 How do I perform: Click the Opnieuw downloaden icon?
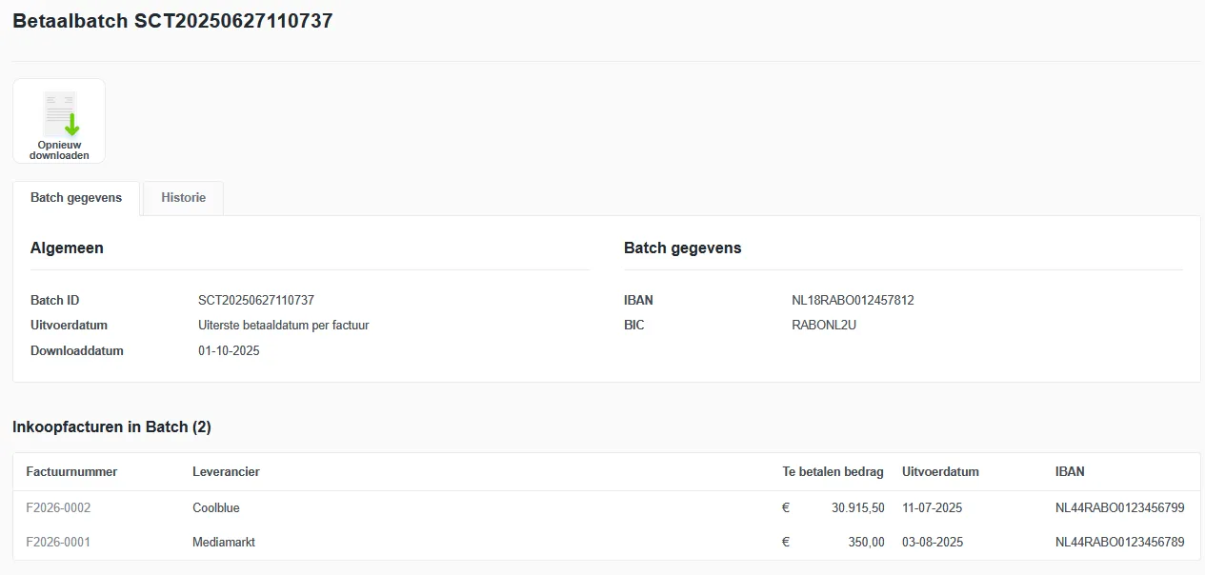[59, 121]
